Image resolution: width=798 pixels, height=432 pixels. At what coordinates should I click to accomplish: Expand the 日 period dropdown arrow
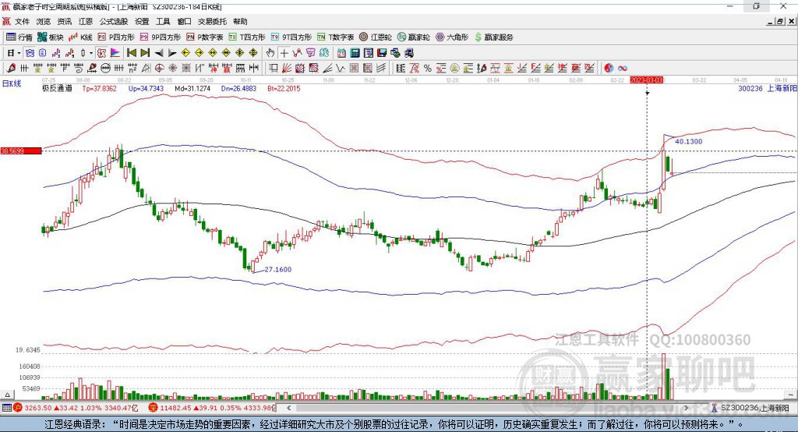click(x=19, y=53)
